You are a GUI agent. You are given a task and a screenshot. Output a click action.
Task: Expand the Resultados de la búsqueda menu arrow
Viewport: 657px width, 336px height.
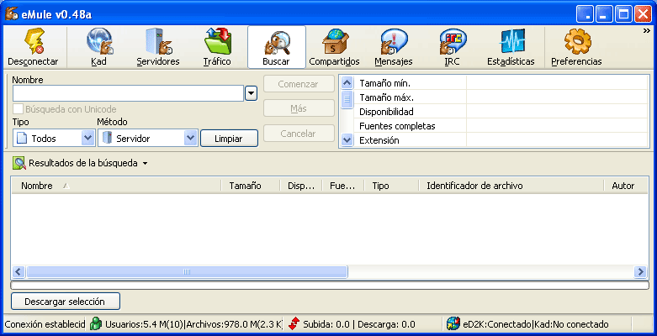point(145,163)
